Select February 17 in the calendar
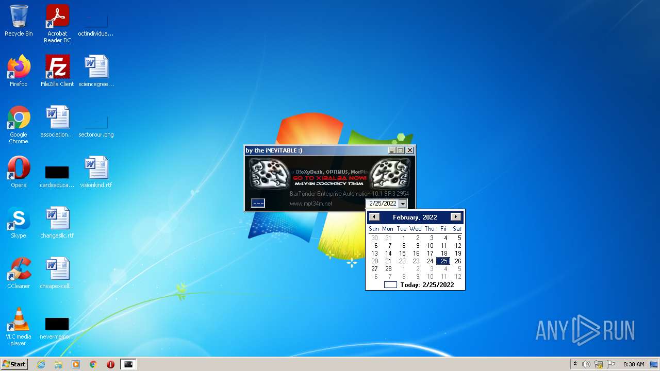660x371 pixels. click(x=430, y=254)
